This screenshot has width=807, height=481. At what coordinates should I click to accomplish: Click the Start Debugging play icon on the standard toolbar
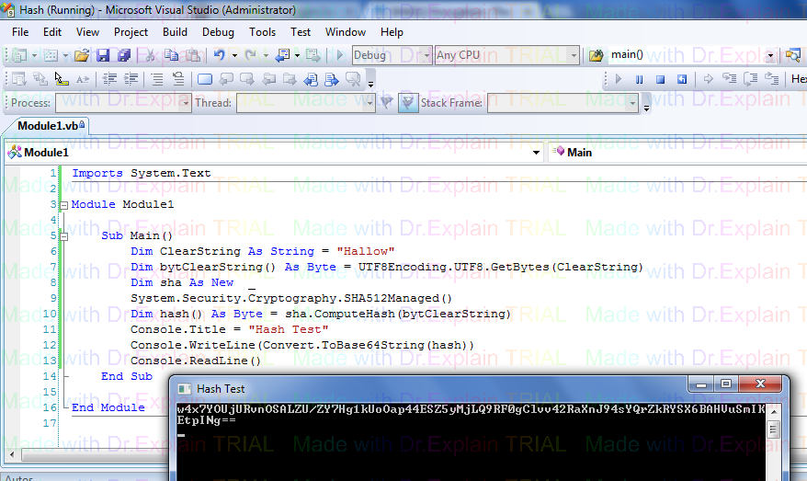coord(340,55)
